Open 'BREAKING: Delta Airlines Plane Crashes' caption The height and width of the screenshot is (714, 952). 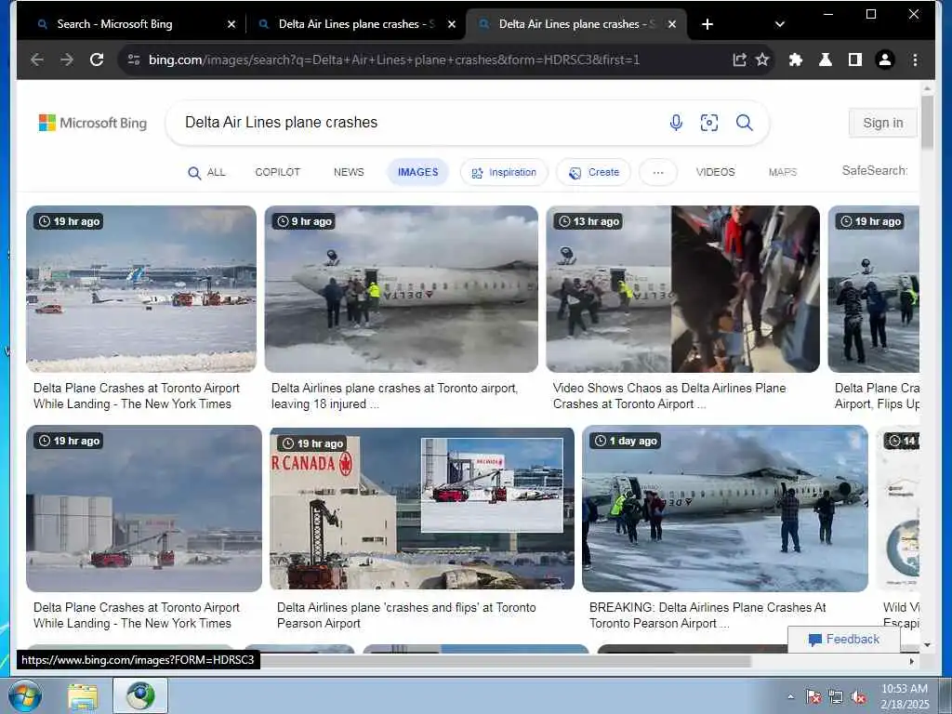pos(707,615)
